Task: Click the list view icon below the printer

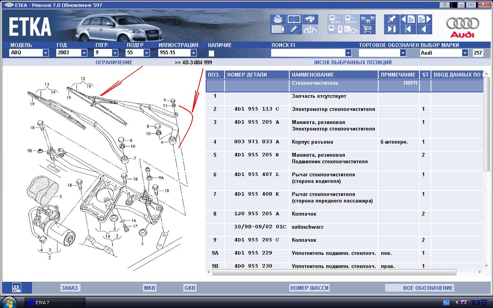Action: point(278,29)
